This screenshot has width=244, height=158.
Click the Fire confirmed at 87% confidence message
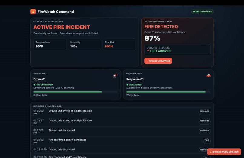68,140
